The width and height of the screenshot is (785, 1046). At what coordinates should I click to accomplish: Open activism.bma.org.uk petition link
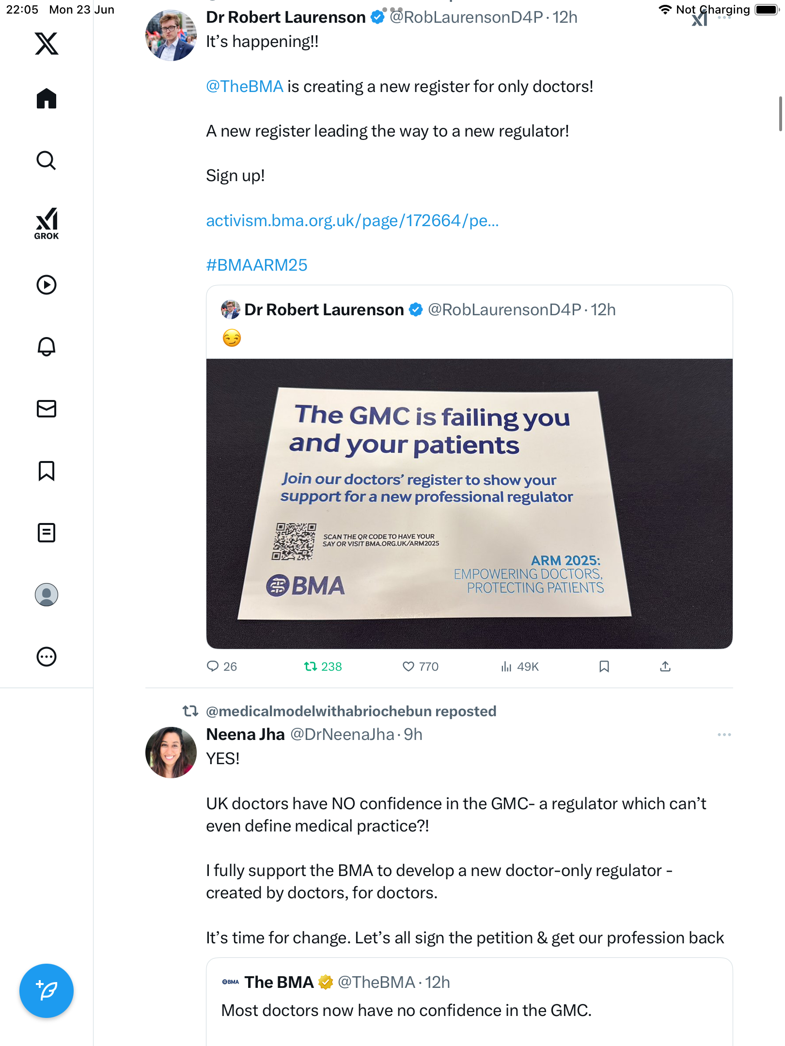(352, 221)
